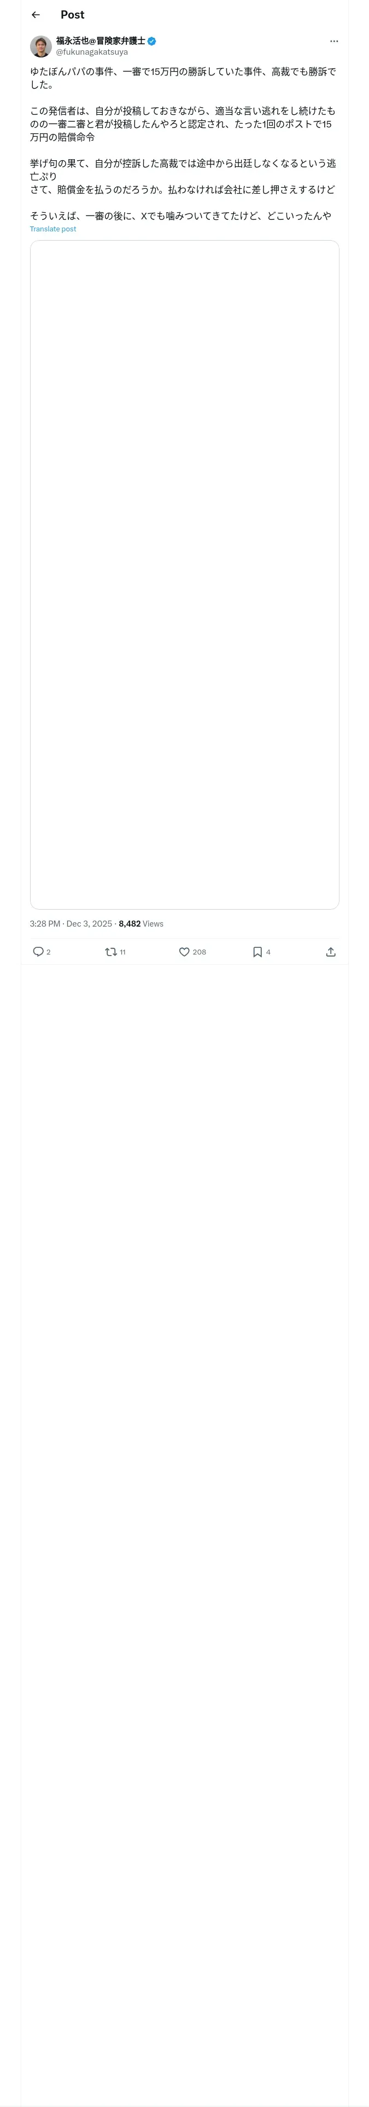Click the share upload icon

331,951
